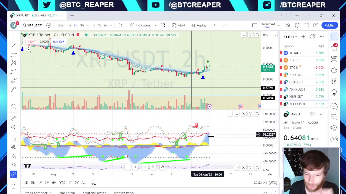Open the Fibonacci tools group

14,54
